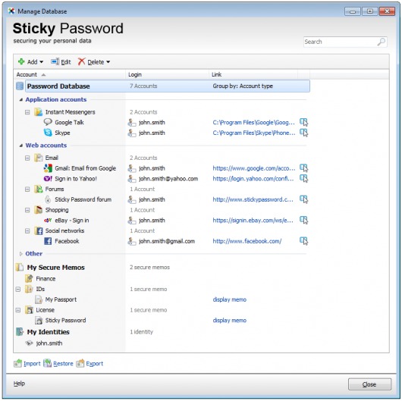The height and width of the screenshot is (401, 402).
Task: Select the Yahoo sign-in icon
Action: 48,179
